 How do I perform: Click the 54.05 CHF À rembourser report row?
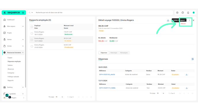click(61, 46)
